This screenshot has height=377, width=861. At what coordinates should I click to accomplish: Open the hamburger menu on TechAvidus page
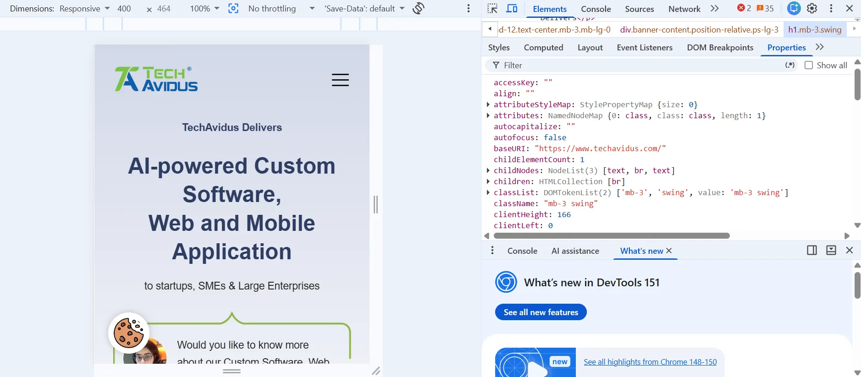coord(340,80)
